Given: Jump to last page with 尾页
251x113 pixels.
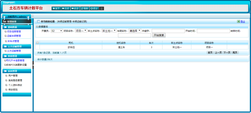Looking at the screenshot, I should click(235, 52).
